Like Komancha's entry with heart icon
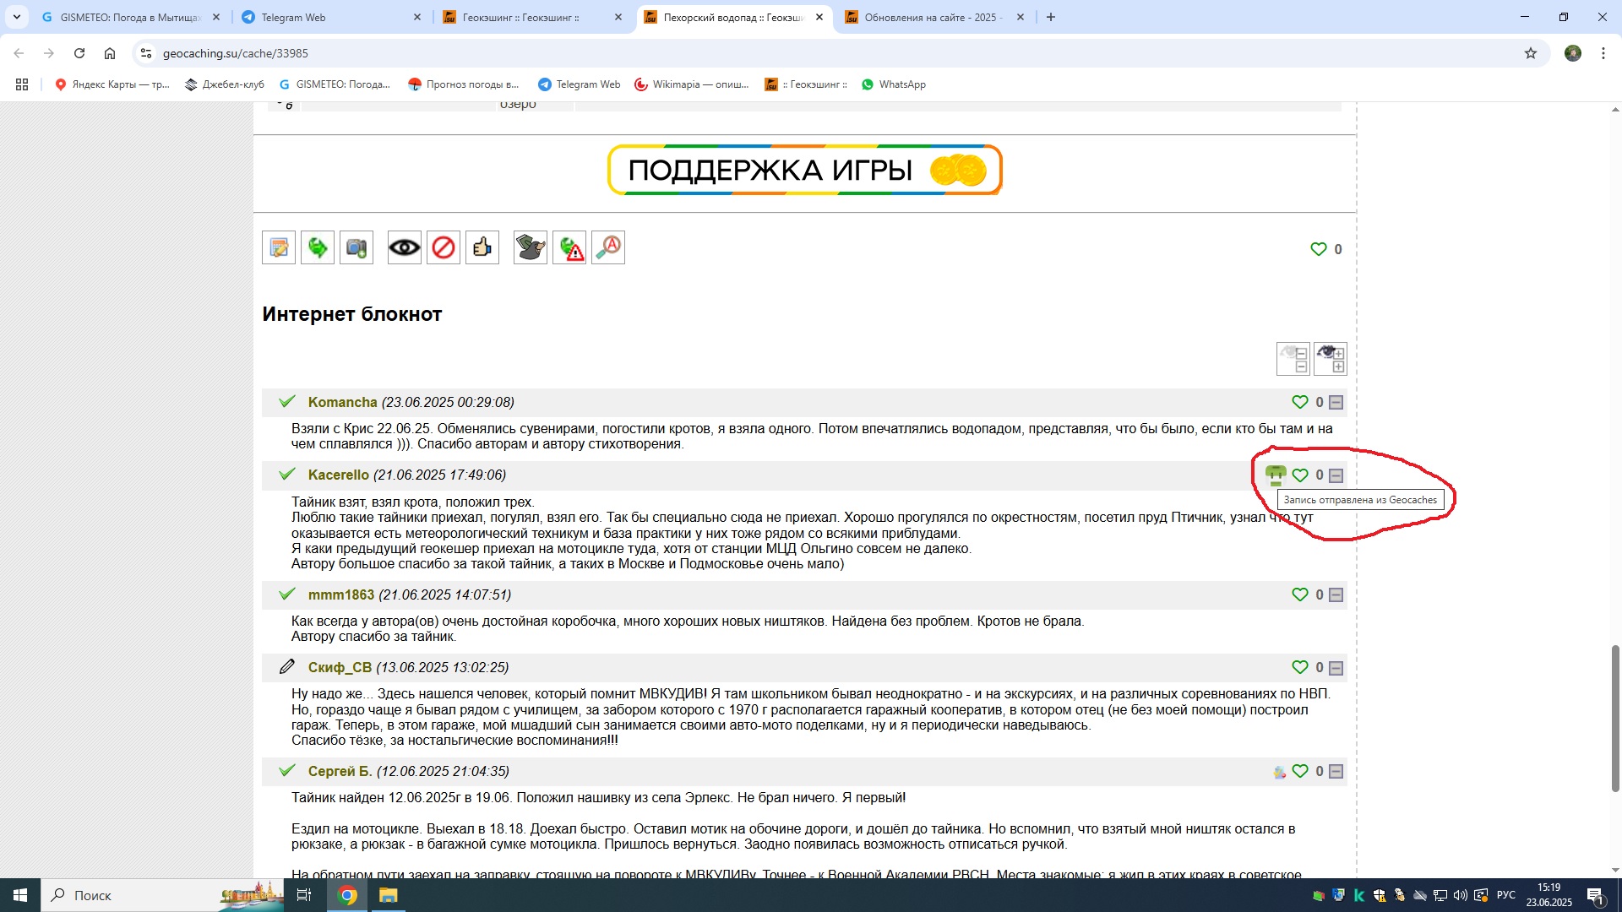The image size is (1622, 912). tap(1300, 403)
